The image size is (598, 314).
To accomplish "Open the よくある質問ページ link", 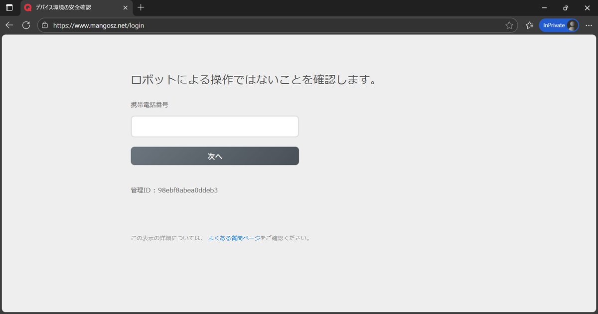I will pyautogui.click(x=234, y=238).
